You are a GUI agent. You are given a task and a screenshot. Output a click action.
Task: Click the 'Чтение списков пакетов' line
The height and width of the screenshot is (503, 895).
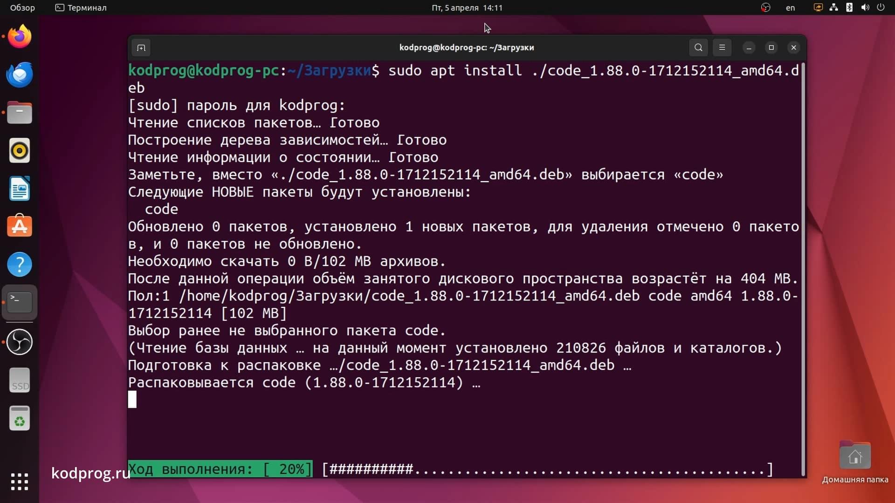pos(254,123)
